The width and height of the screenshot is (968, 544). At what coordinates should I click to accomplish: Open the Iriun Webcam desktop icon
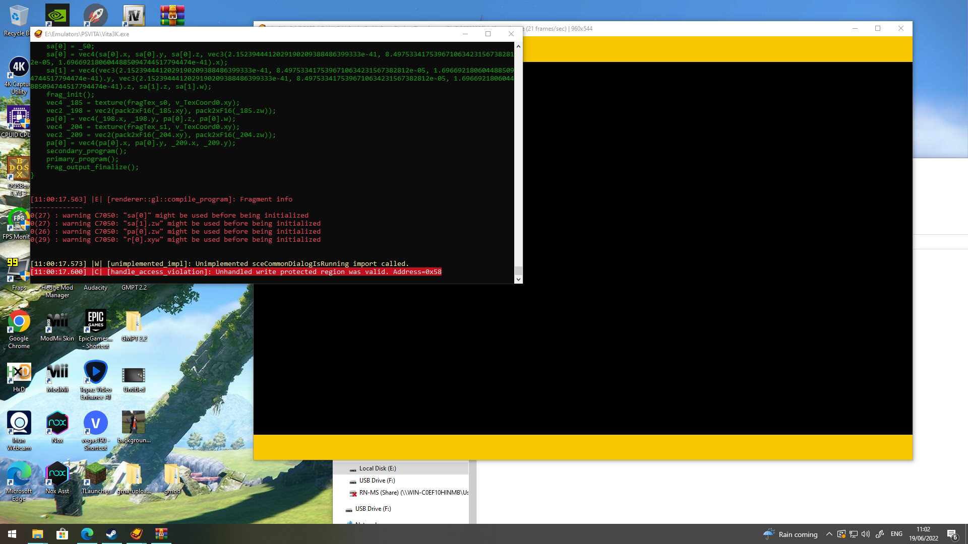tap(19, 424)
